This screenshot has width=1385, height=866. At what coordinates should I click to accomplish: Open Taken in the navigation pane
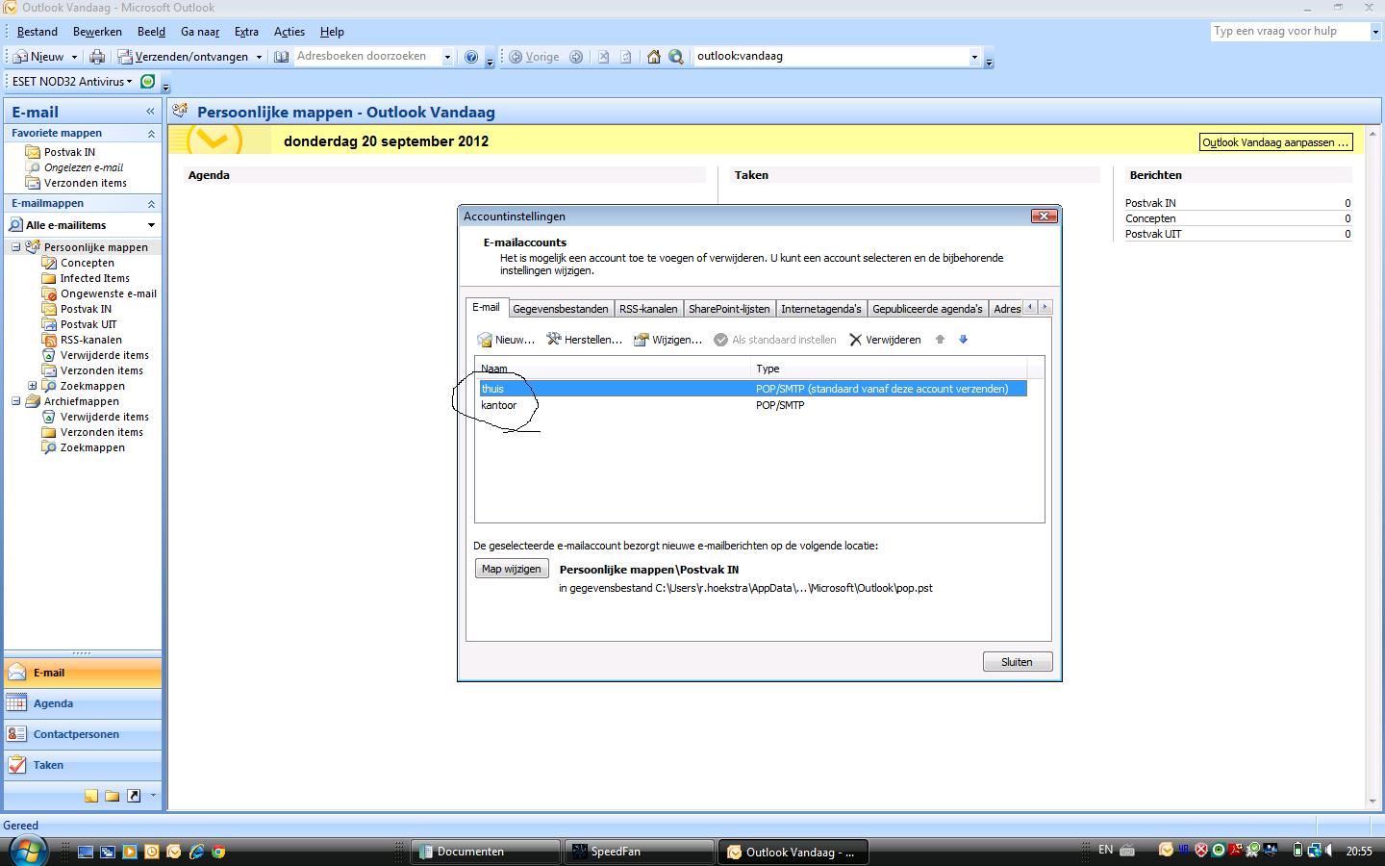coord(83,765)
